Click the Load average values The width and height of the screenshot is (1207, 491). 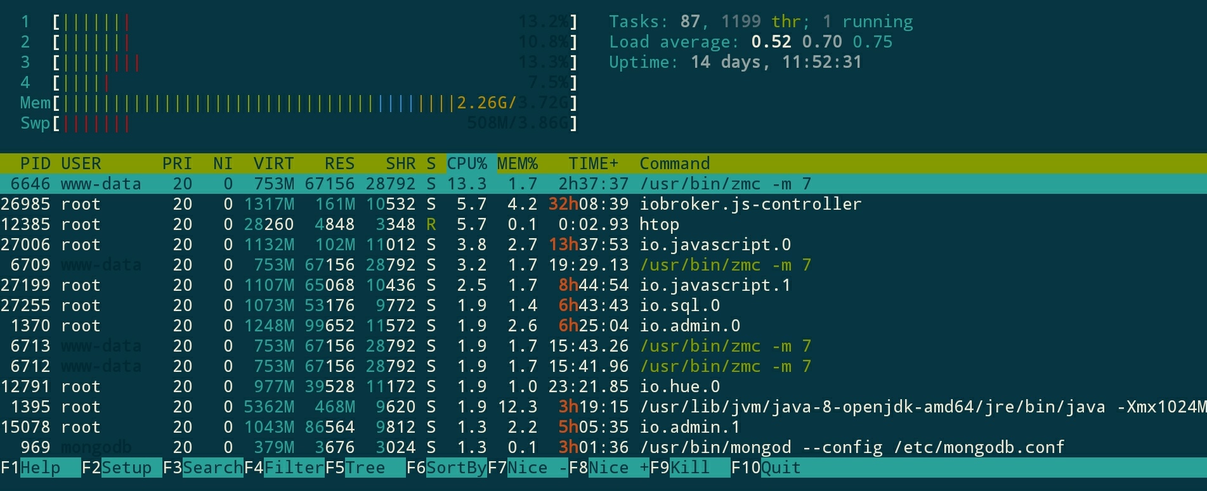click(x=821, y=42)
